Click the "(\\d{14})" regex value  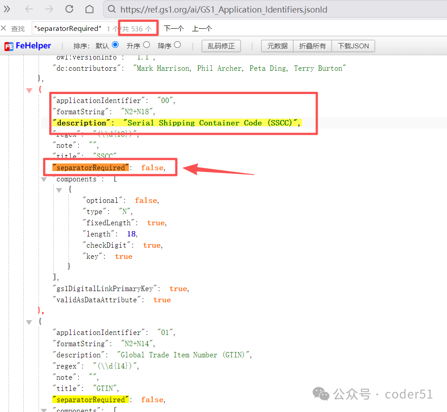[x=115, y=366]
